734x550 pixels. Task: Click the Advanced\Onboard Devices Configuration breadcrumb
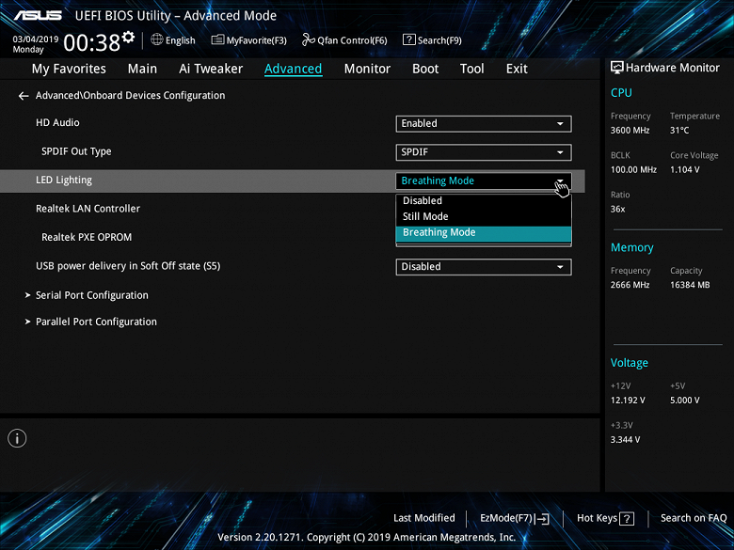click(x=130, y=95)
